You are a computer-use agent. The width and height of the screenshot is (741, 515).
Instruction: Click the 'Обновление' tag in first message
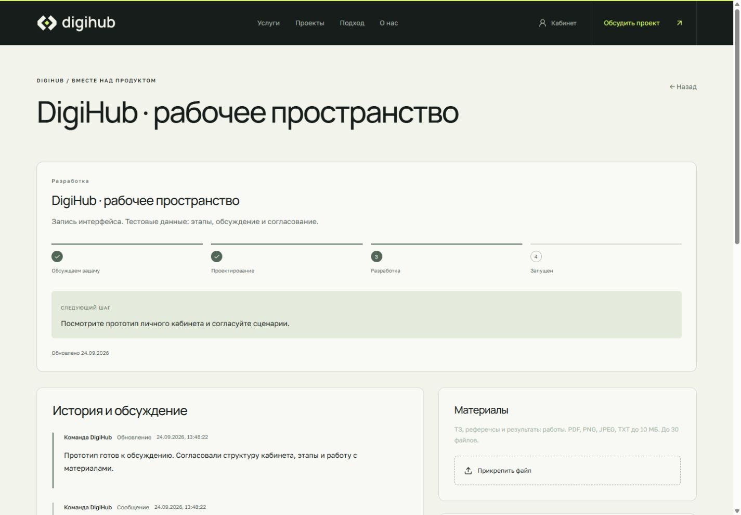pos(134,437)
